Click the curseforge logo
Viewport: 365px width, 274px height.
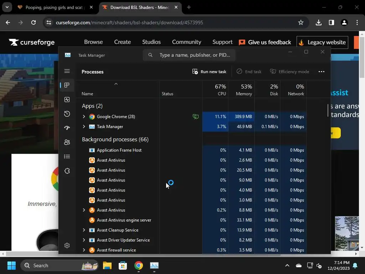[x=32, y=42]
